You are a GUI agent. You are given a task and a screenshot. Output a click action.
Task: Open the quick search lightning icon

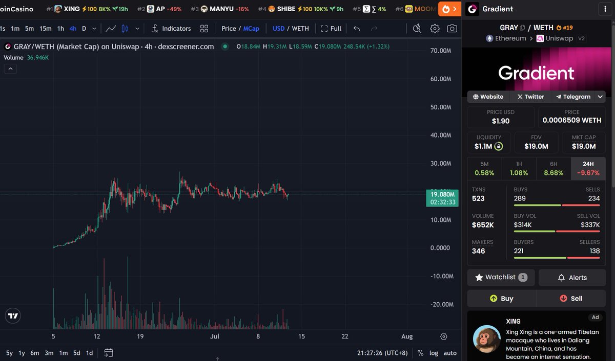pos(417,29)
